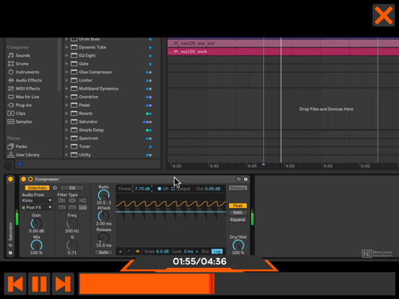Image resolution: width=399 pixels, height=299 pixels.
Task: Switch to the activity view icon
Action: coord(137,252)
